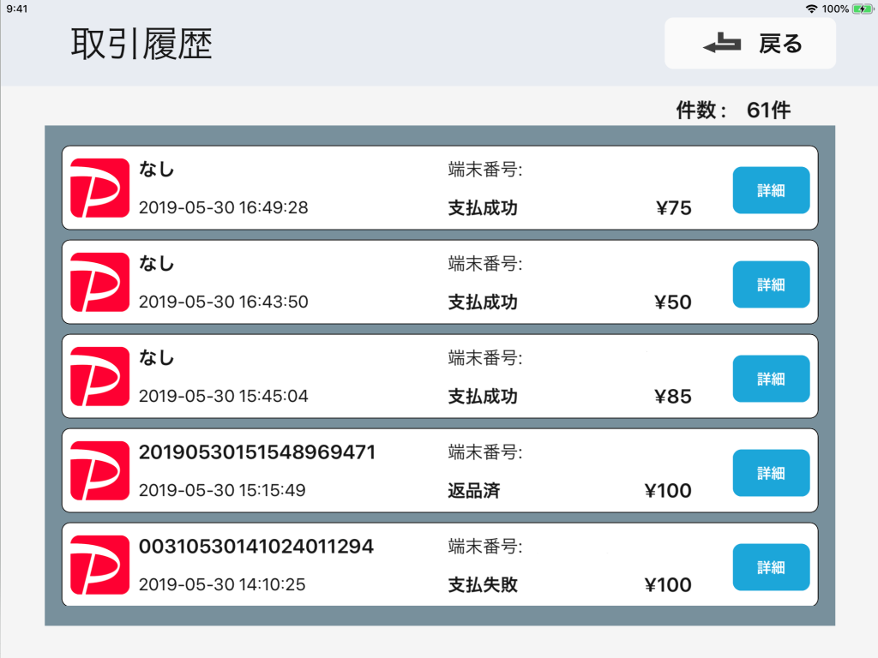Select the transaction numbered 2019053015154896​9471
This screenshot has height=658, width=878.
257,452
